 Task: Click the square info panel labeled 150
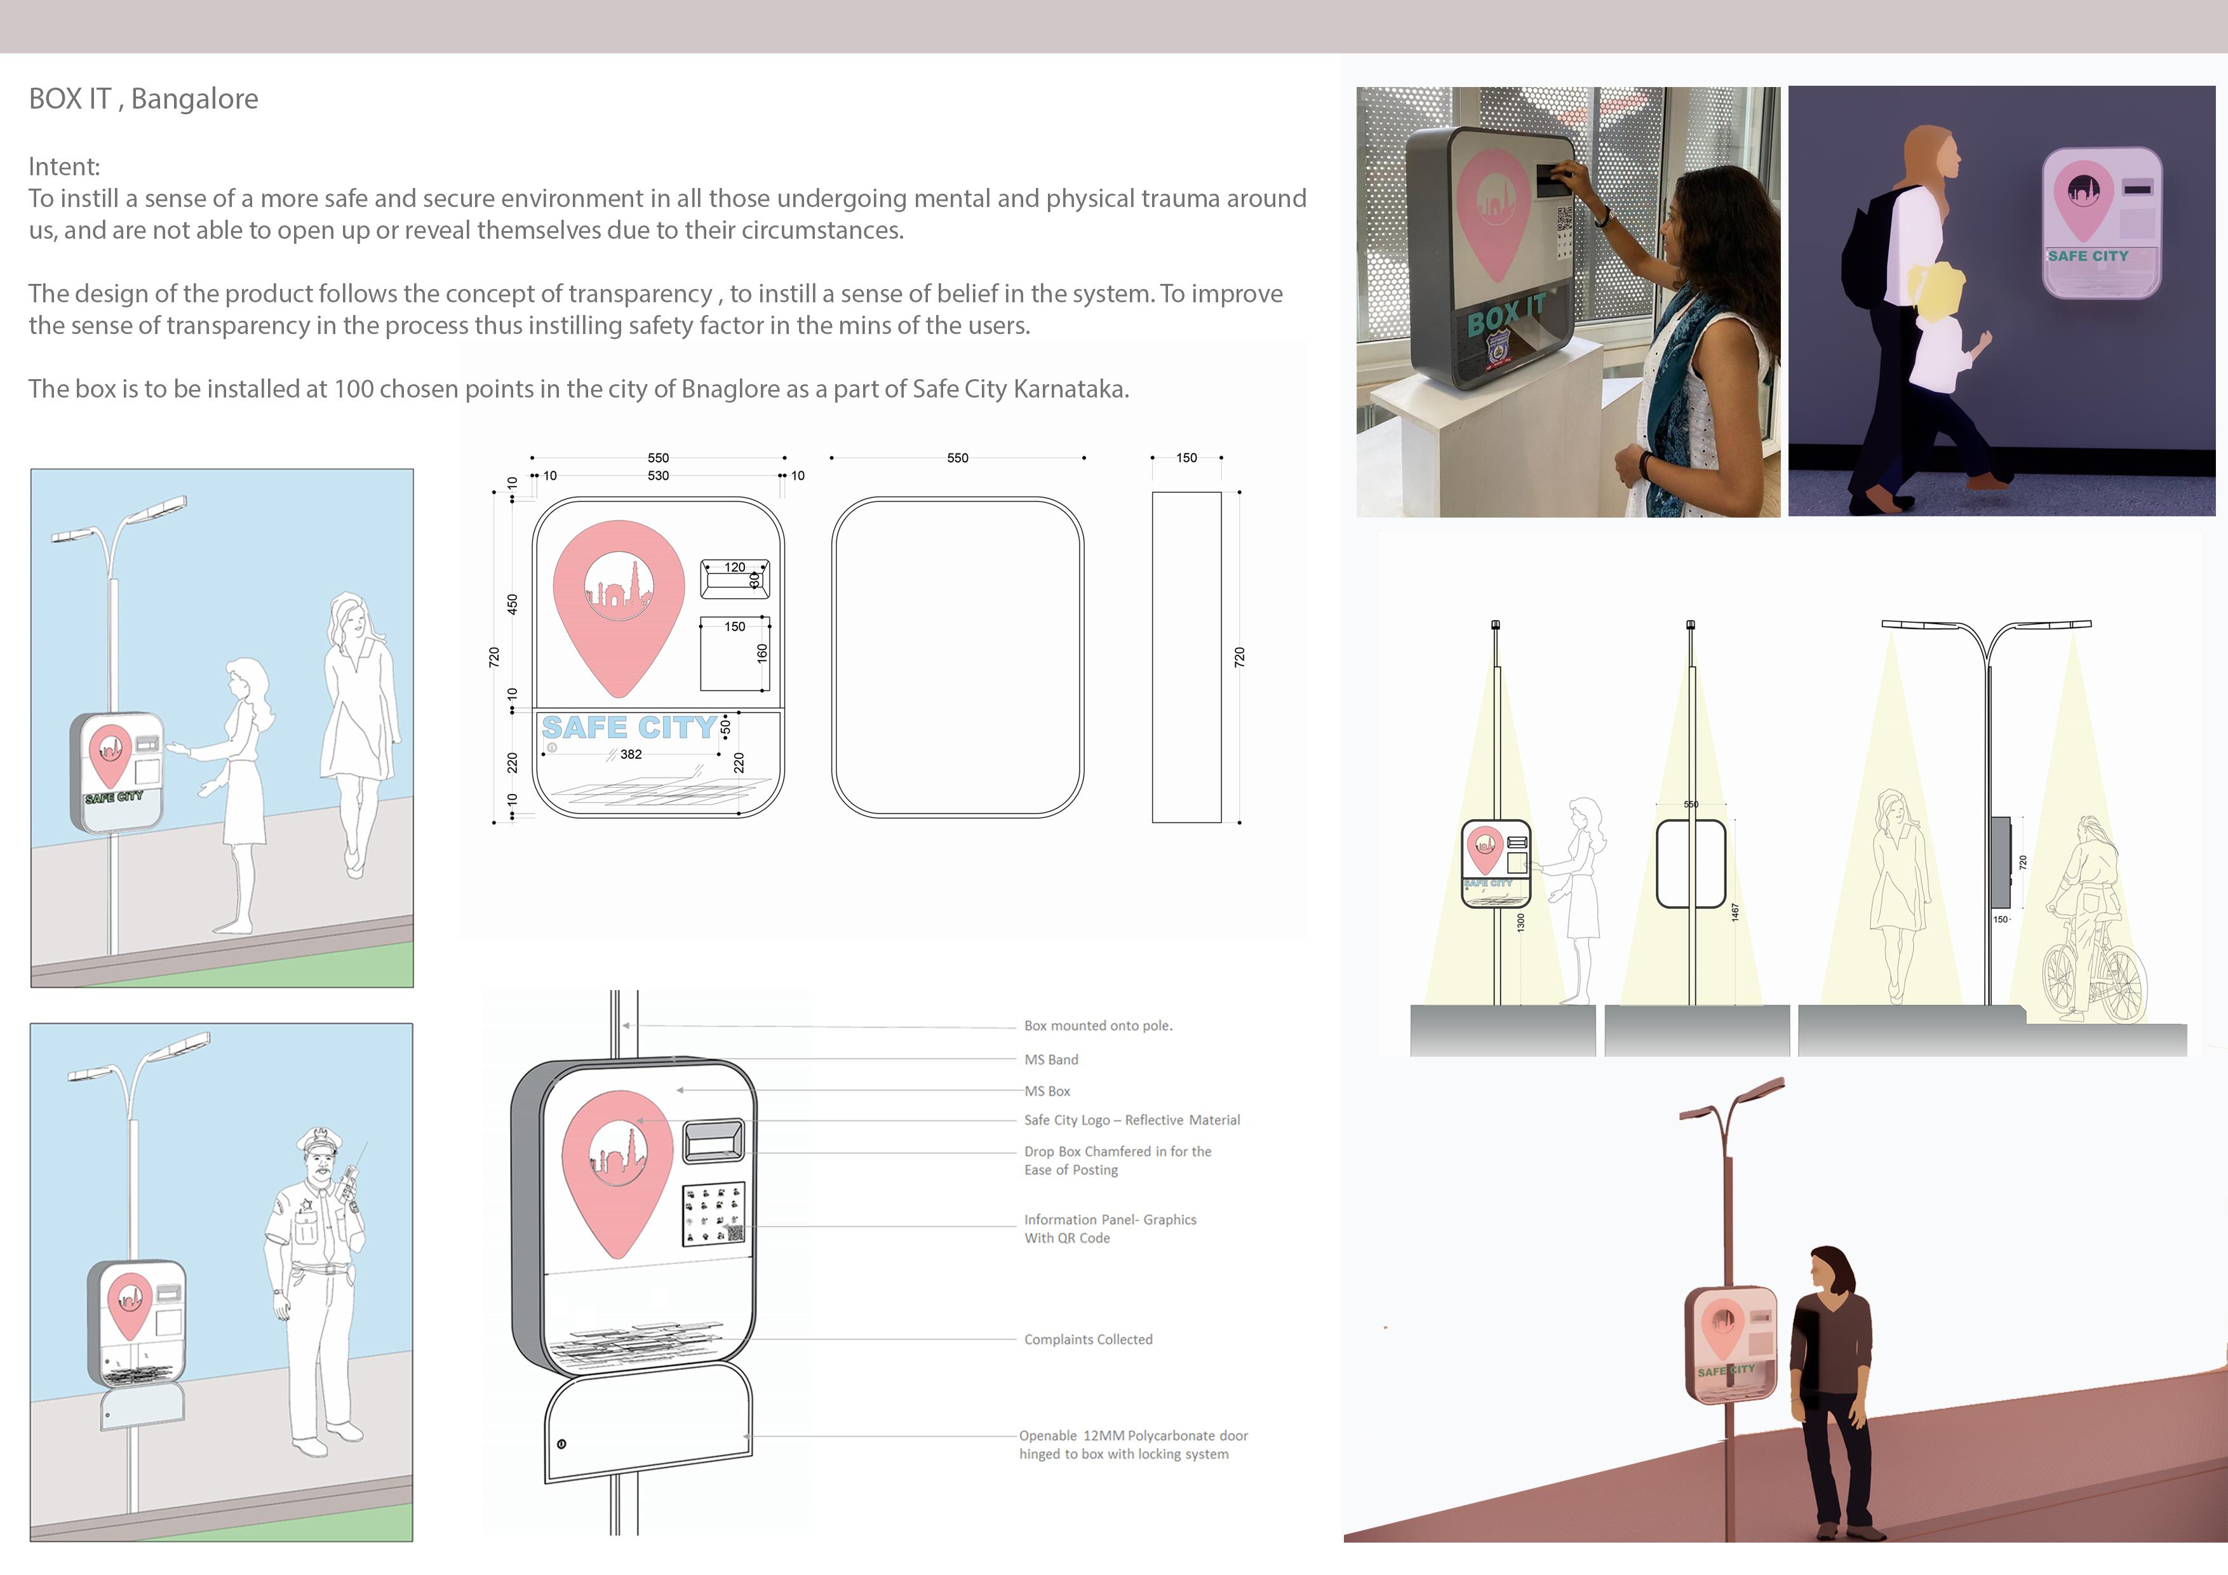(x=735, y=654)
